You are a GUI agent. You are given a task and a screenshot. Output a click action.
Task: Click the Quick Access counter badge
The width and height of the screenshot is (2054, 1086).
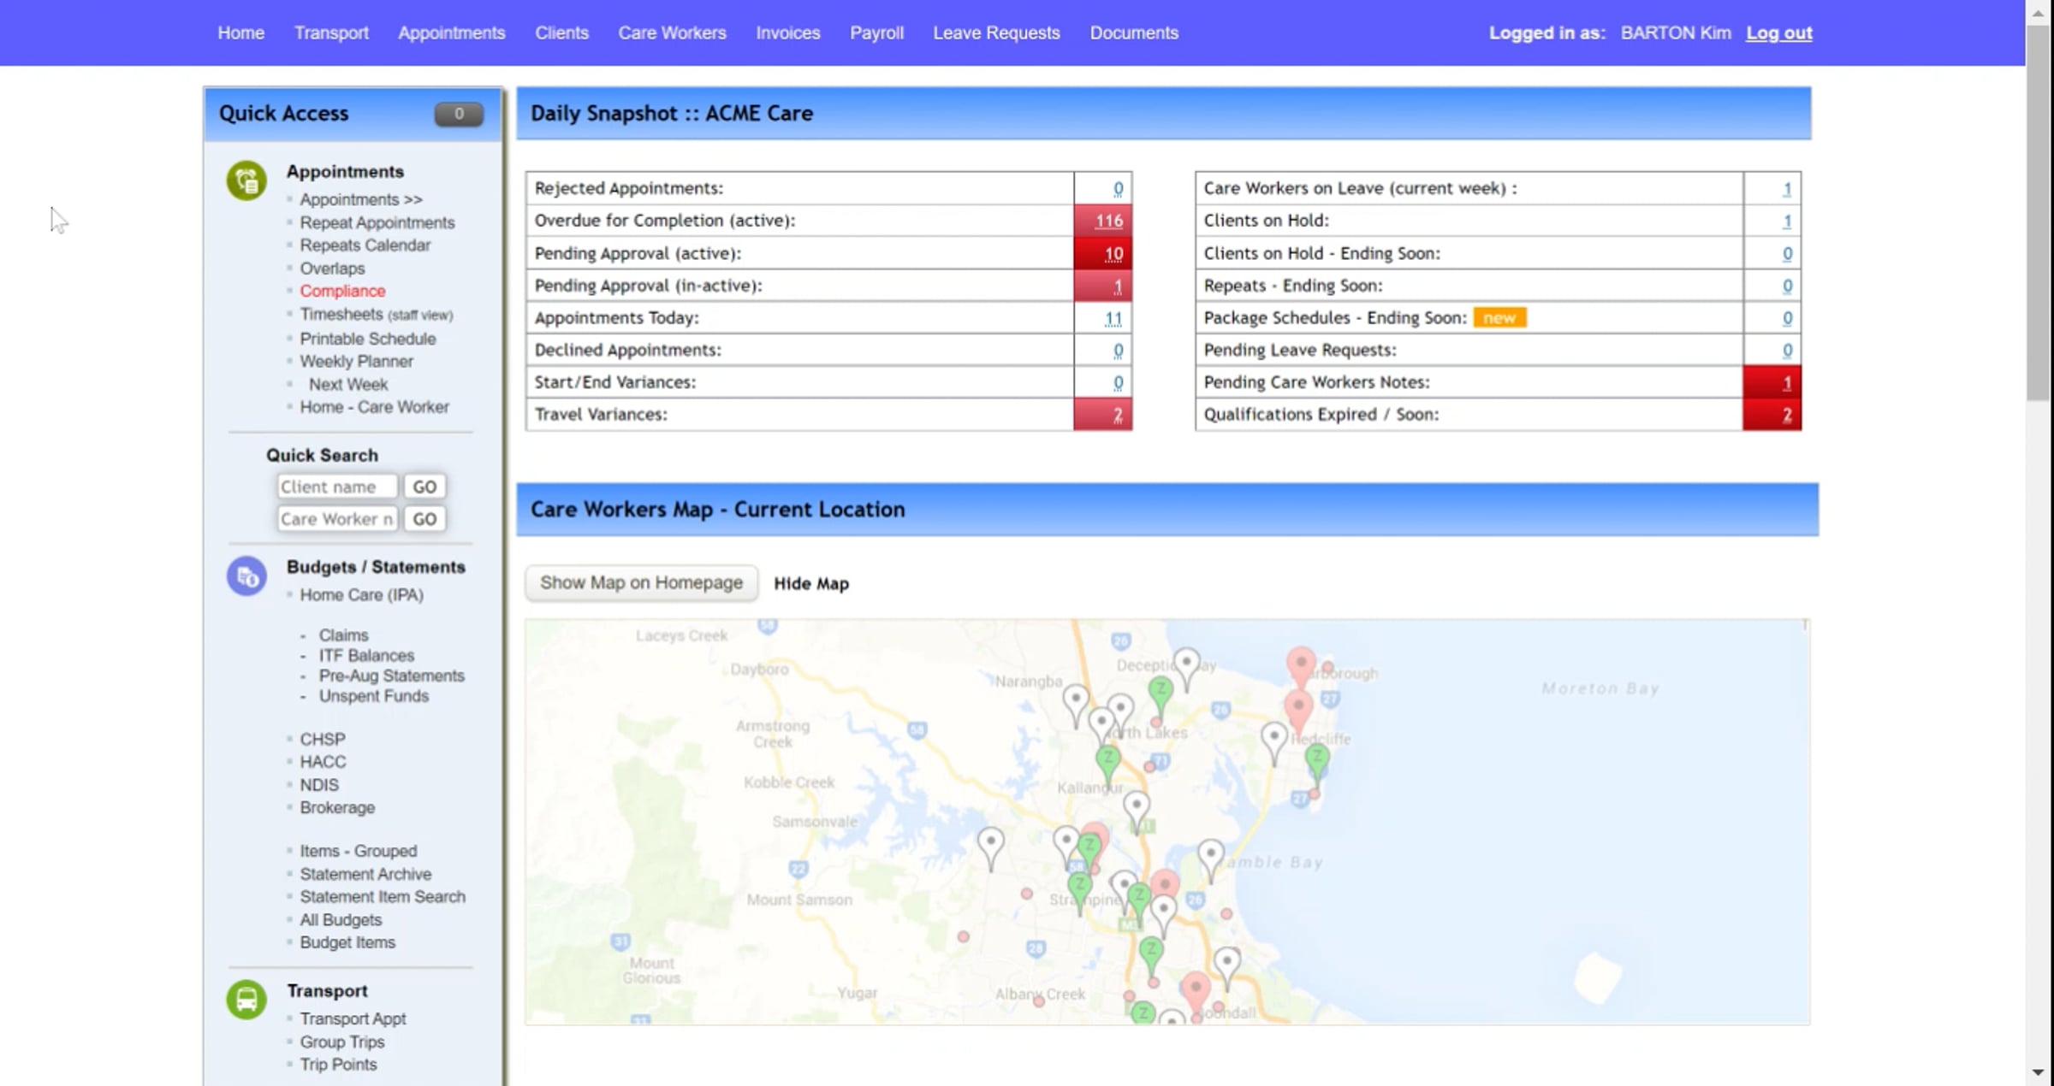[459, 114]
